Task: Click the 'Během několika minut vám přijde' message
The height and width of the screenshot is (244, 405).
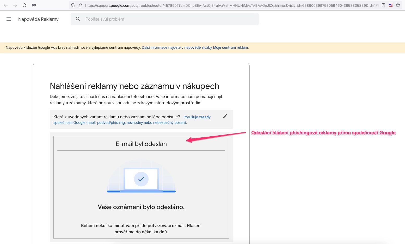Action: pos(141,229)
